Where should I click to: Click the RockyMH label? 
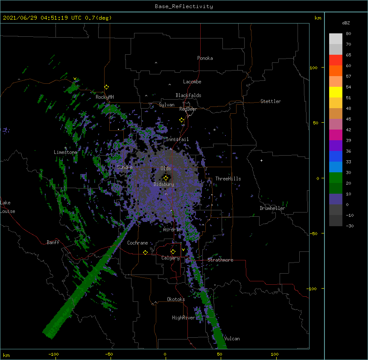click(105, 97)
